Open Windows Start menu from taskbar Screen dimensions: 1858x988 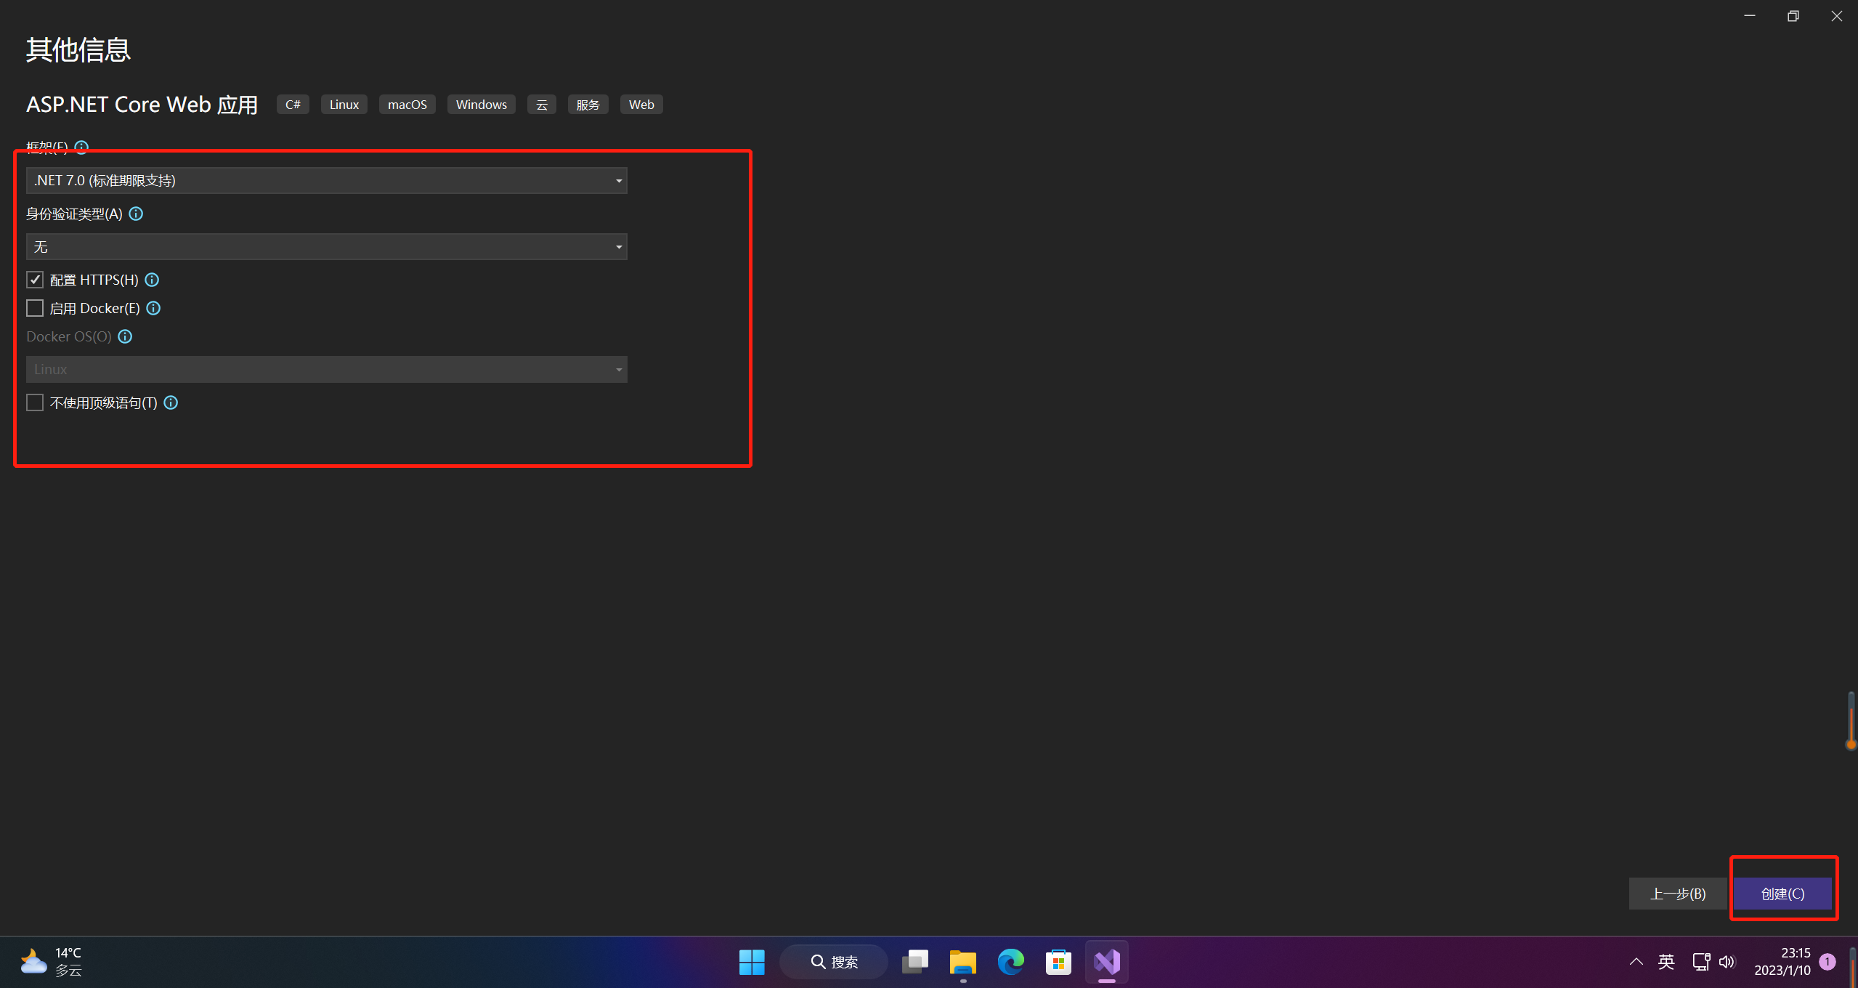752,962
